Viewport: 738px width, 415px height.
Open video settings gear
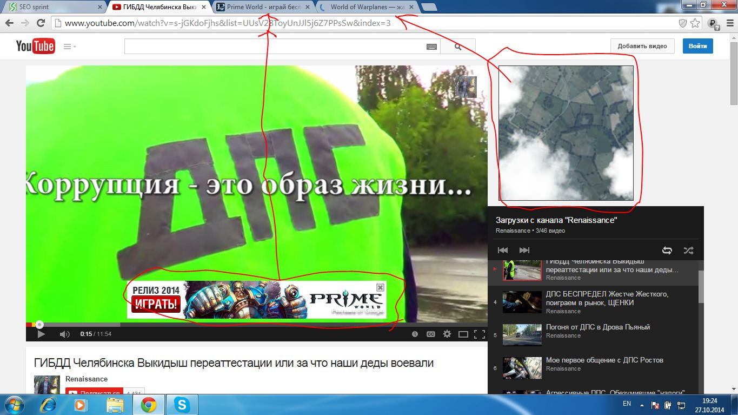(x=447, y=334)
